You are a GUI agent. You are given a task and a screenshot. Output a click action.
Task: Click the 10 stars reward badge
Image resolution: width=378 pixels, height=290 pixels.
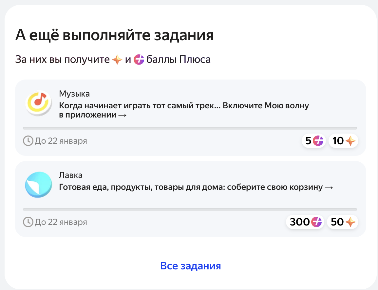coord(343,141)
